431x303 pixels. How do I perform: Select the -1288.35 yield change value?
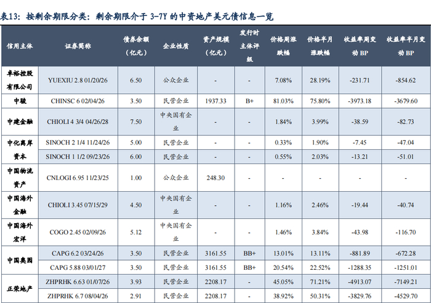360,267
